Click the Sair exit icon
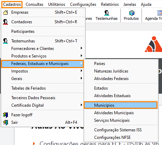162x145 pixels. point(5,122)
